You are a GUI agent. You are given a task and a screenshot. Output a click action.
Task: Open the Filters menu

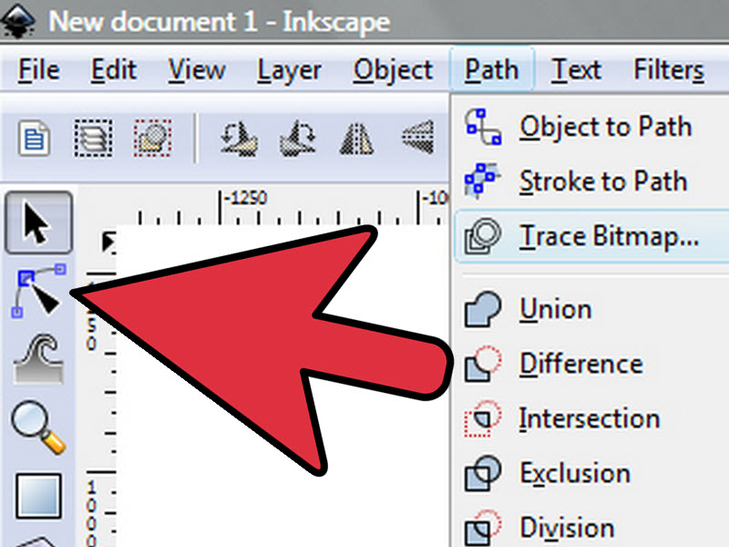(669, 71)
